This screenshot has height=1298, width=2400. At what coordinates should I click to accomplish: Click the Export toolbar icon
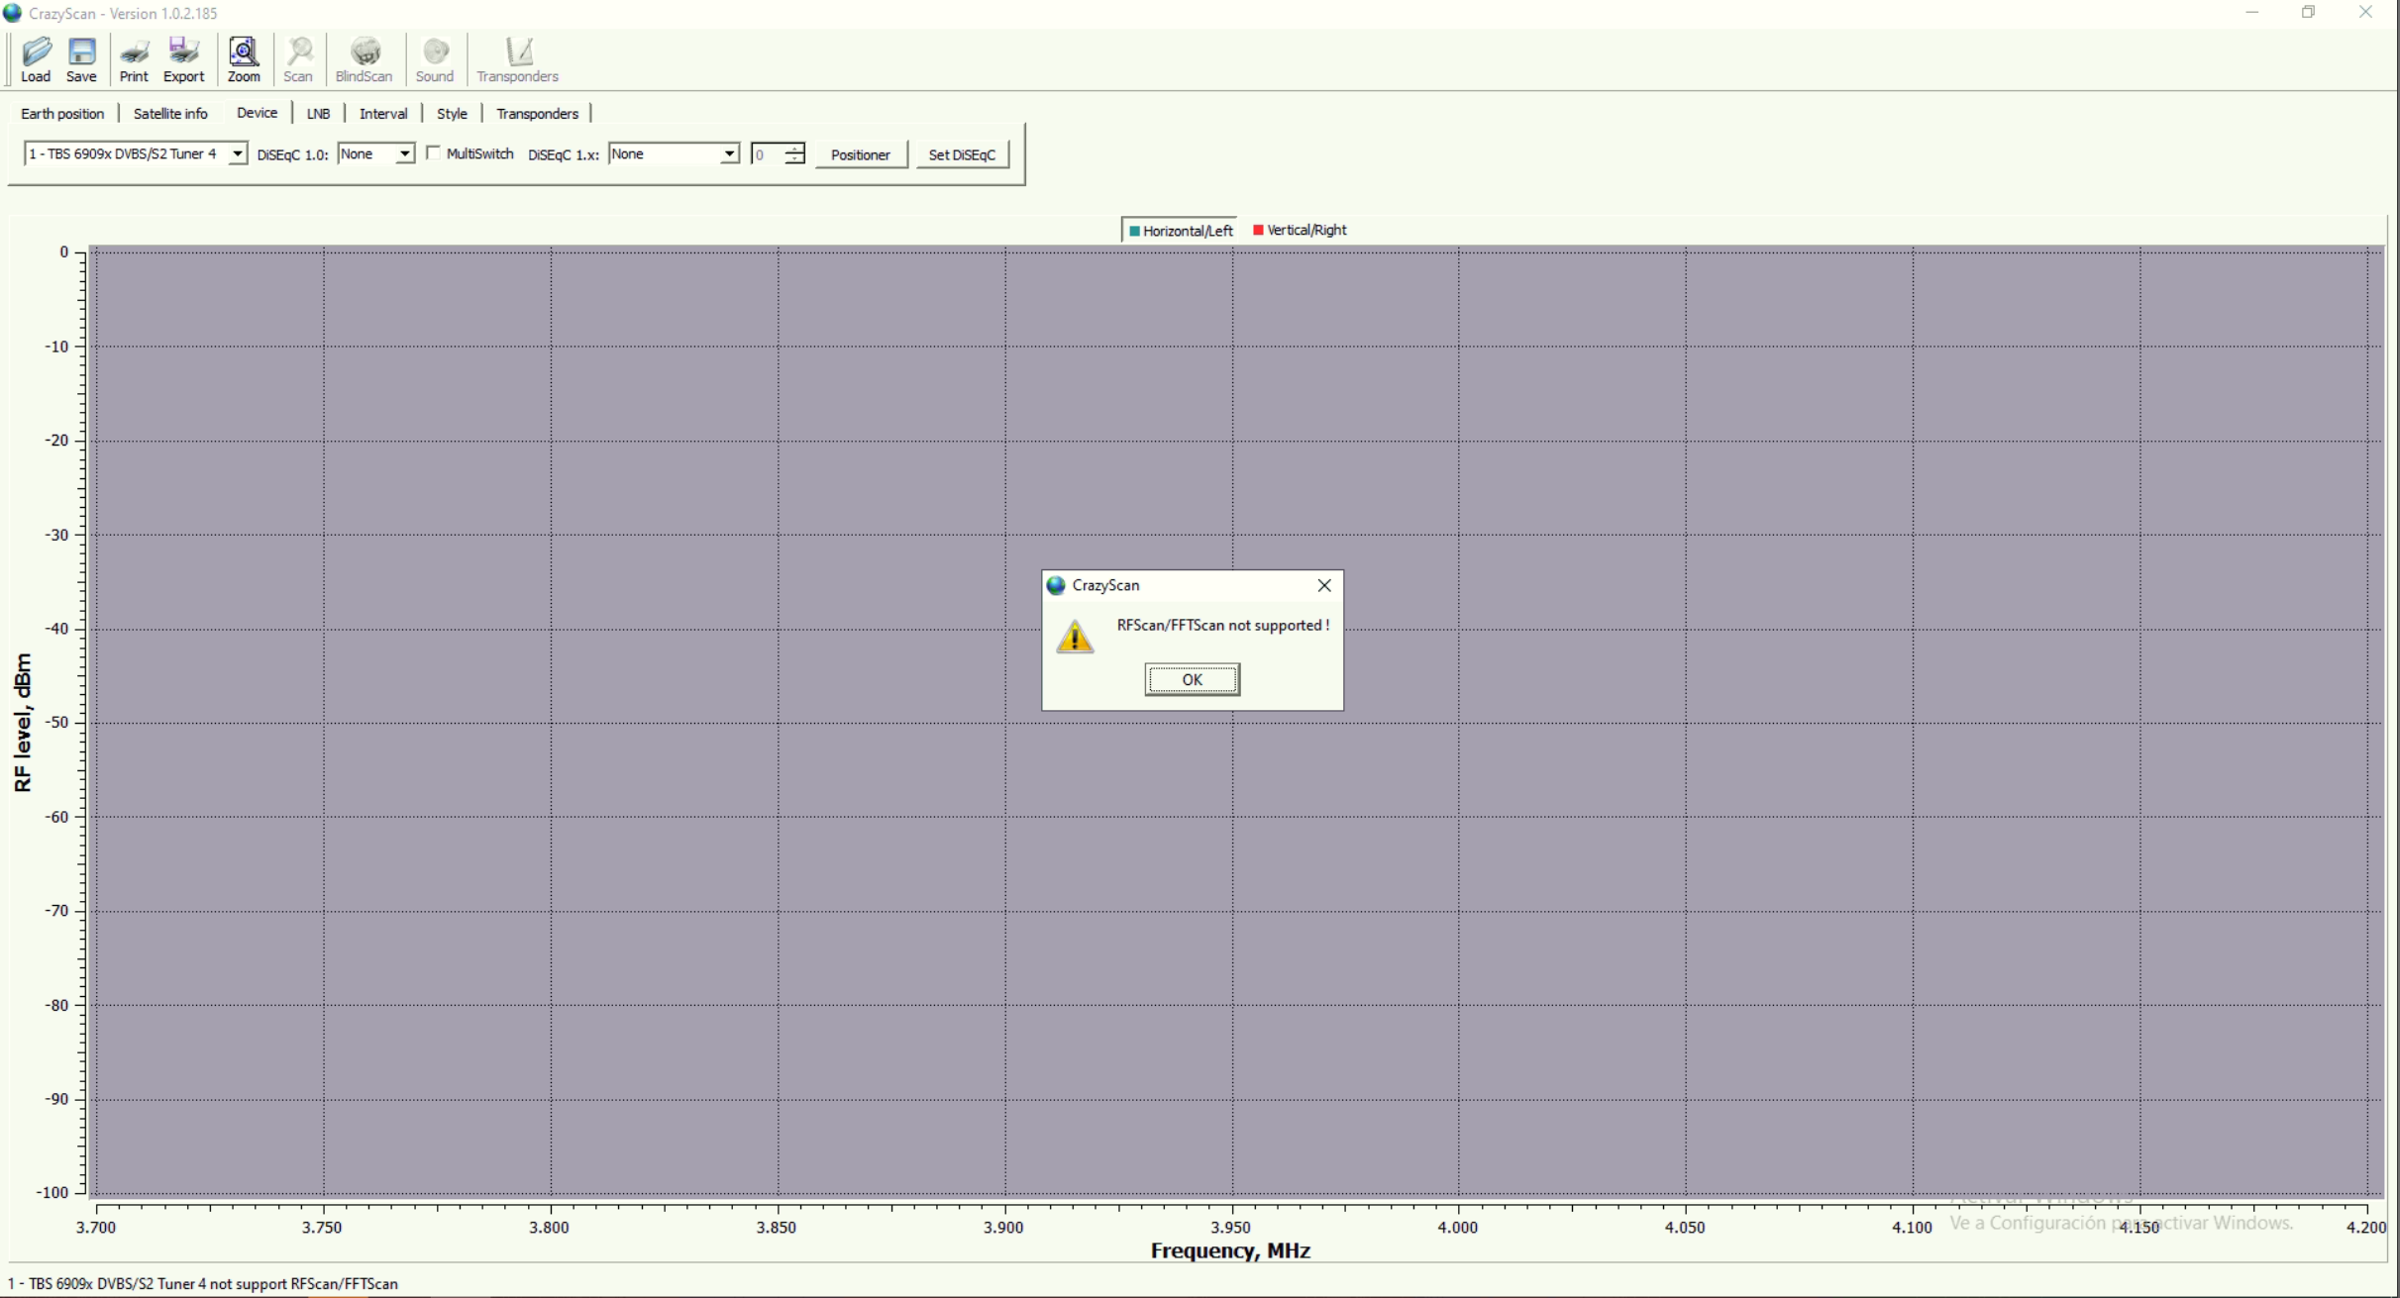click(x=183, y=59)
